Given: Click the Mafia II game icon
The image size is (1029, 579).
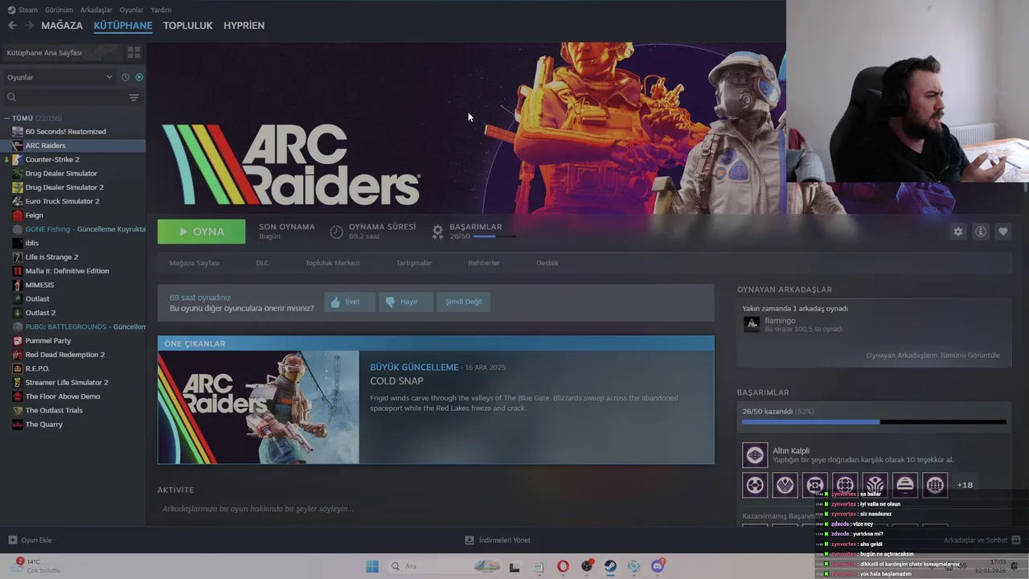Looking at the screenshot, I should [x=18, y=271].
